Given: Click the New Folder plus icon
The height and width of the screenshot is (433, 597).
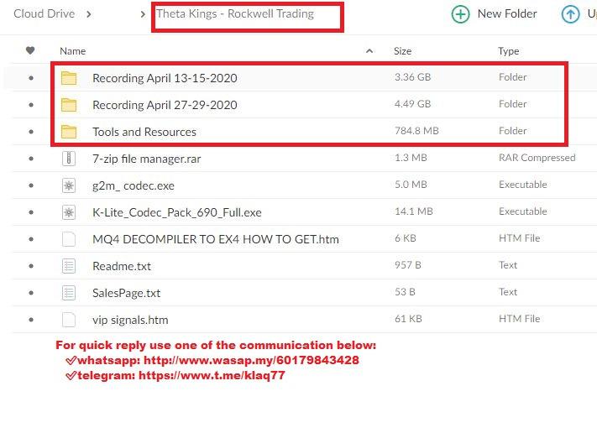Looking at the screenshot, I should coord(460,14).
